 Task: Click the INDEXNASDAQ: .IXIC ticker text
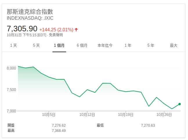(x=30, y=18)
